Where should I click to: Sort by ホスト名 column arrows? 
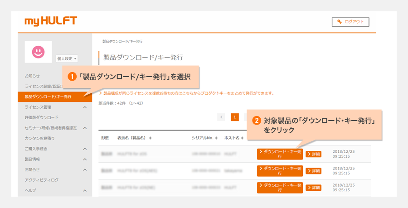pos(243,138)
